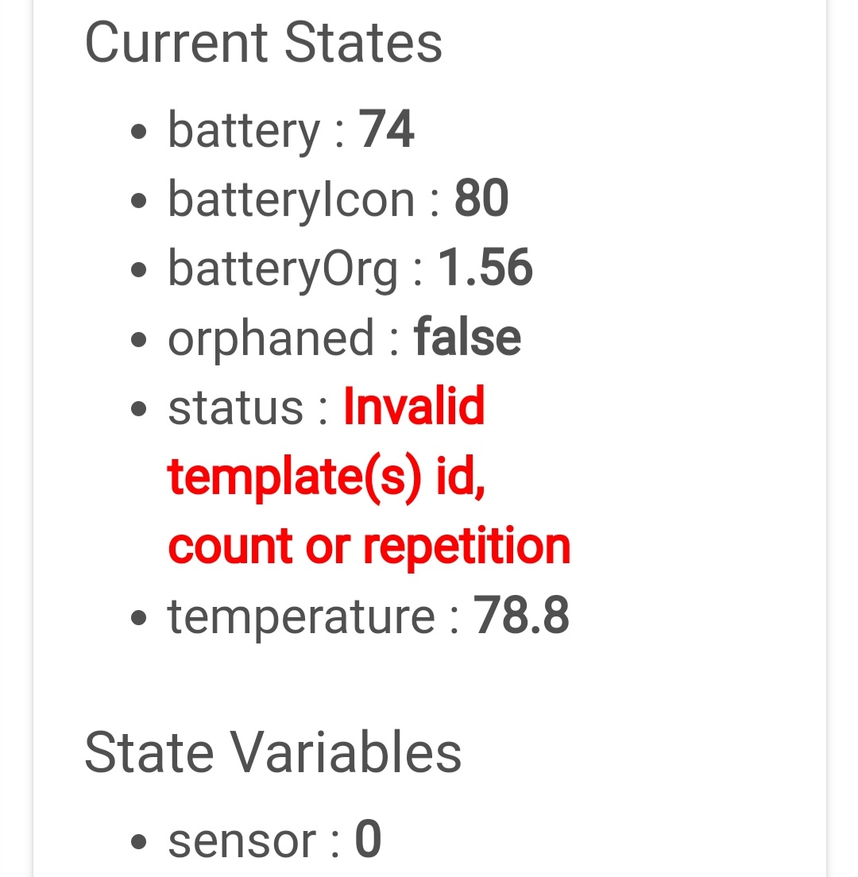
Task: Select the batteryIcon state label
Action: point(291,199)
